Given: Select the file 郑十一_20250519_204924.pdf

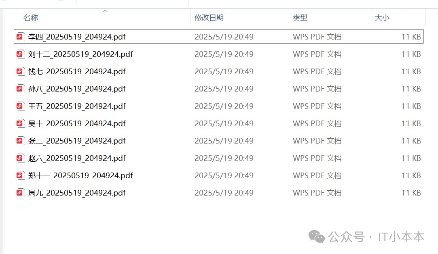Looking at the screenshot, I should [x=218, y=175].
